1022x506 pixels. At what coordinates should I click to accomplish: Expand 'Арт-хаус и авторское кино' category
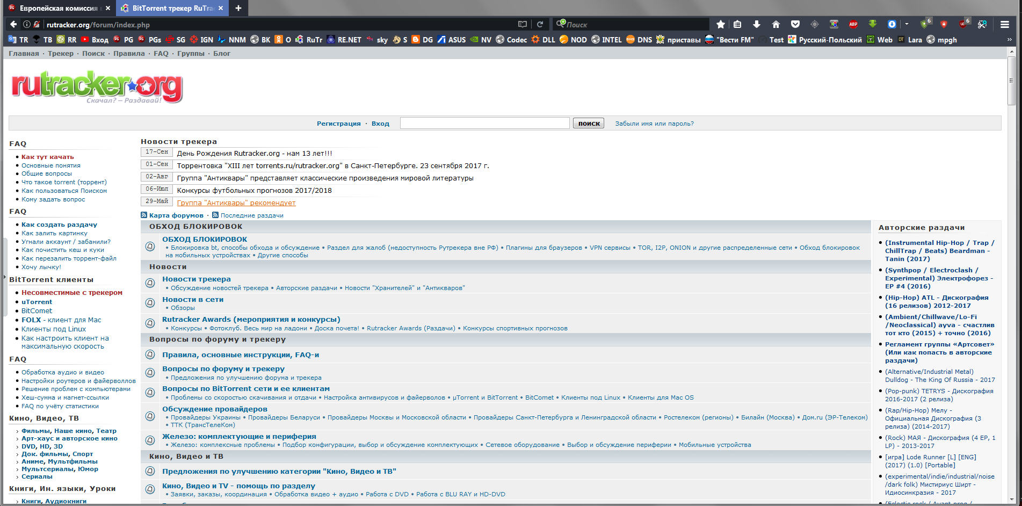[69, 438]
